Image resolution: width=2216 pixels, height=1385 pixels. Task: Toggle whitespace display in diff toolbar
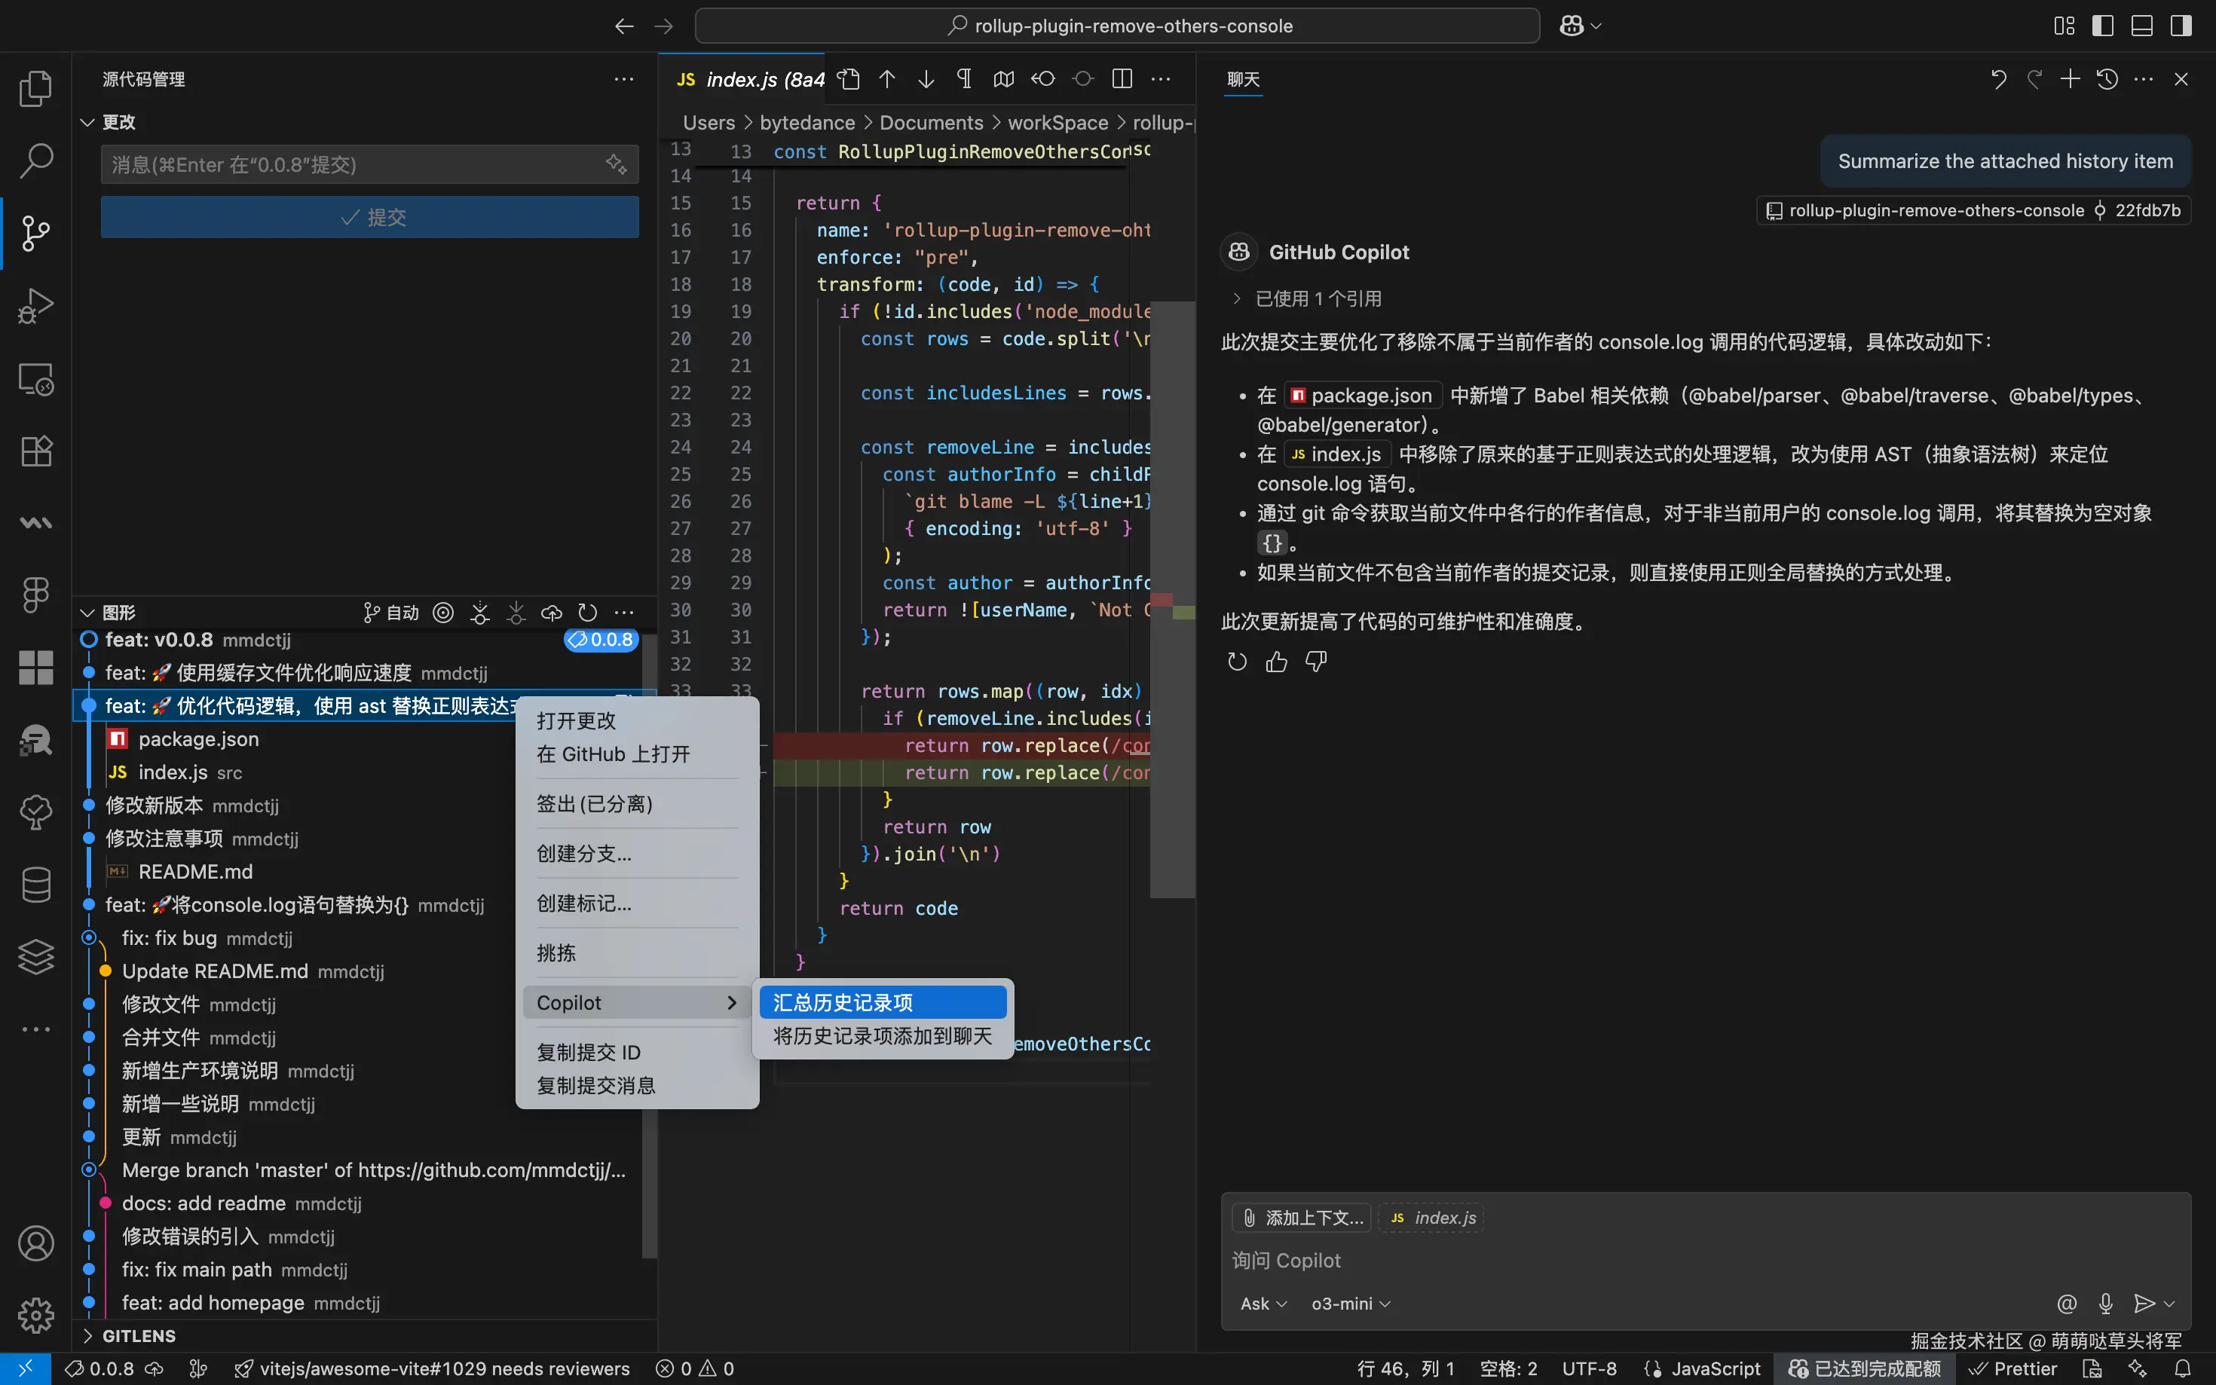click(964, 80)
